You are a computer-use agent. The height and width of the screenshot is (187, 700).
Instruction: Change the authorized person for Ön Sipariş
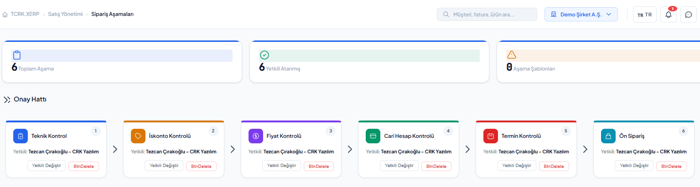coord(634,166)
